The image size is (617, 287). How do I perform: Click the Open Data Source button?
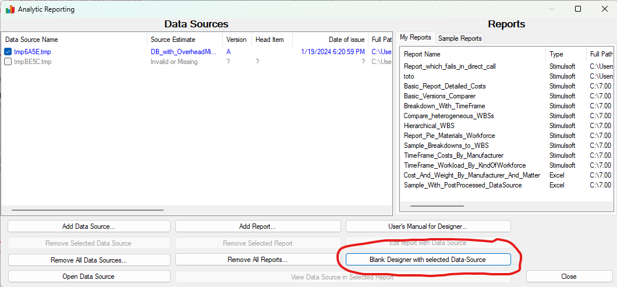click(x=88, y=277)
